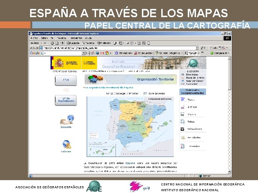The height and width of the screenshot is (193, 258).
Task: Click the Mail icon in toolbar
Action: (x=121, y=43)
